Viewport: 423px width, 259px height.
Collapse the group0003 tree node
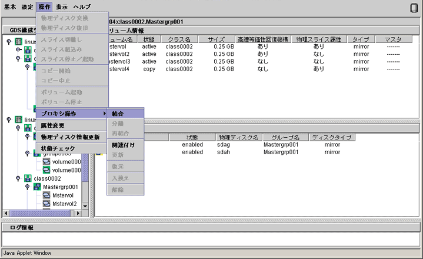coord(26,153)
